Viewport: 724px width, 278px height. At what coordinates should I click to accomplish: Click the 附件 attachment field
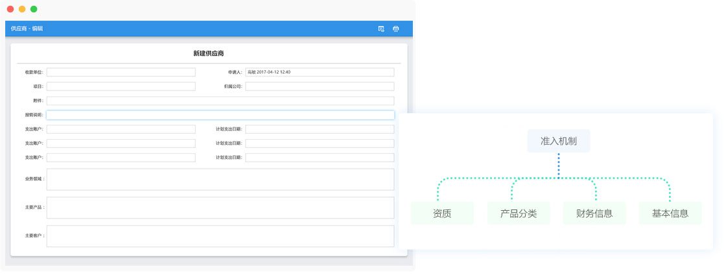220,101
